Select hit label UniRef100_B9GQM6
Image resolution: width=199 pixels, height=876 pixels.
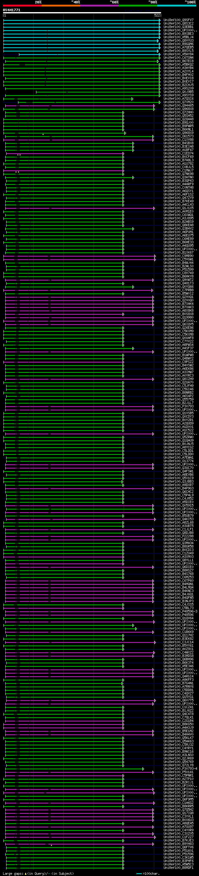(x=178, y=44)
